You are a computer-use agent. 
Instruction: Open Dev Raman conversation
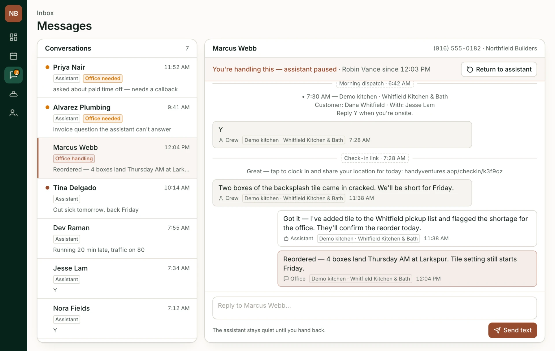[x=117, y=239]
